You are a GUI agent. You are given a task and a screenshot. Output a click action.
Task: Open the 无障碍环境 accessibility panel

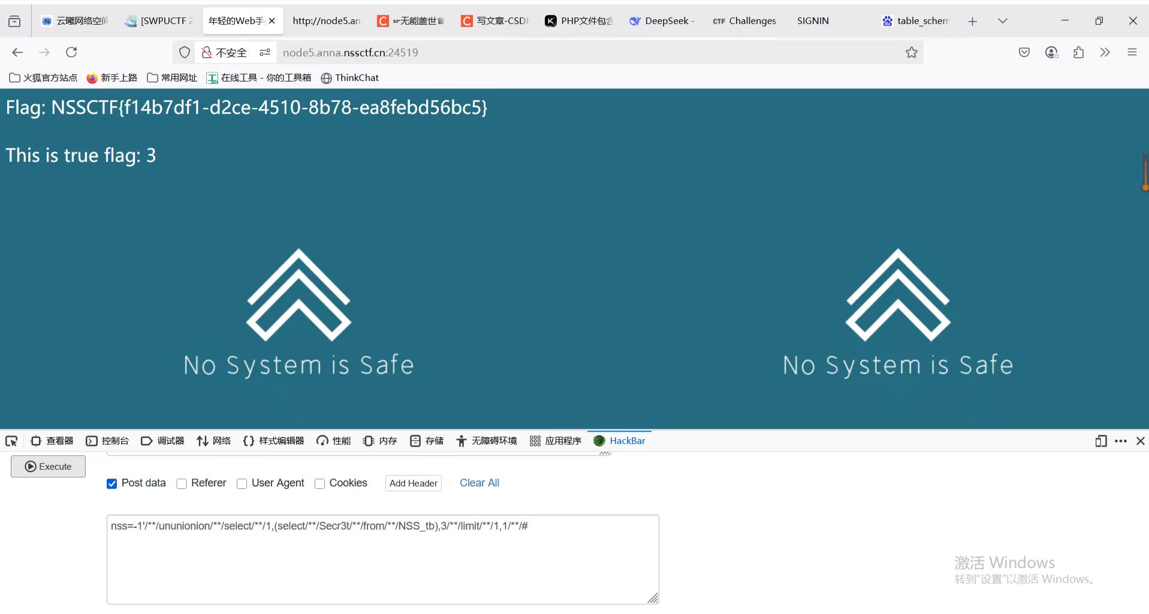pyautogui.click(x=486, y=441)
